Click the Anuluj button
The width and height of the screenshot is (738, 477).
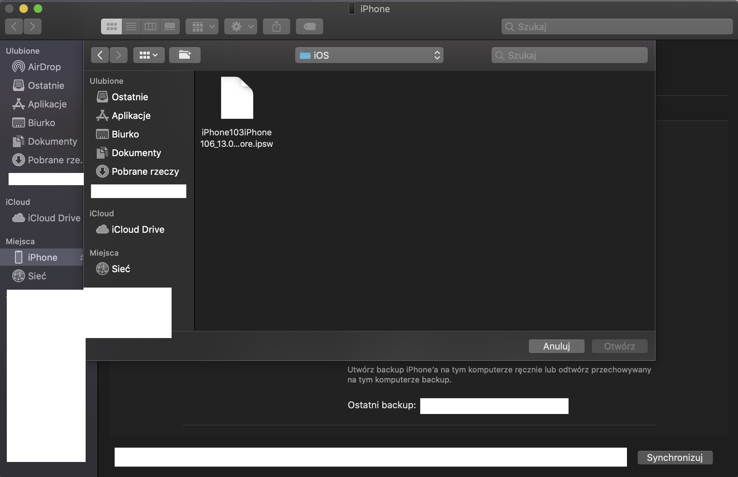(556, 346)
